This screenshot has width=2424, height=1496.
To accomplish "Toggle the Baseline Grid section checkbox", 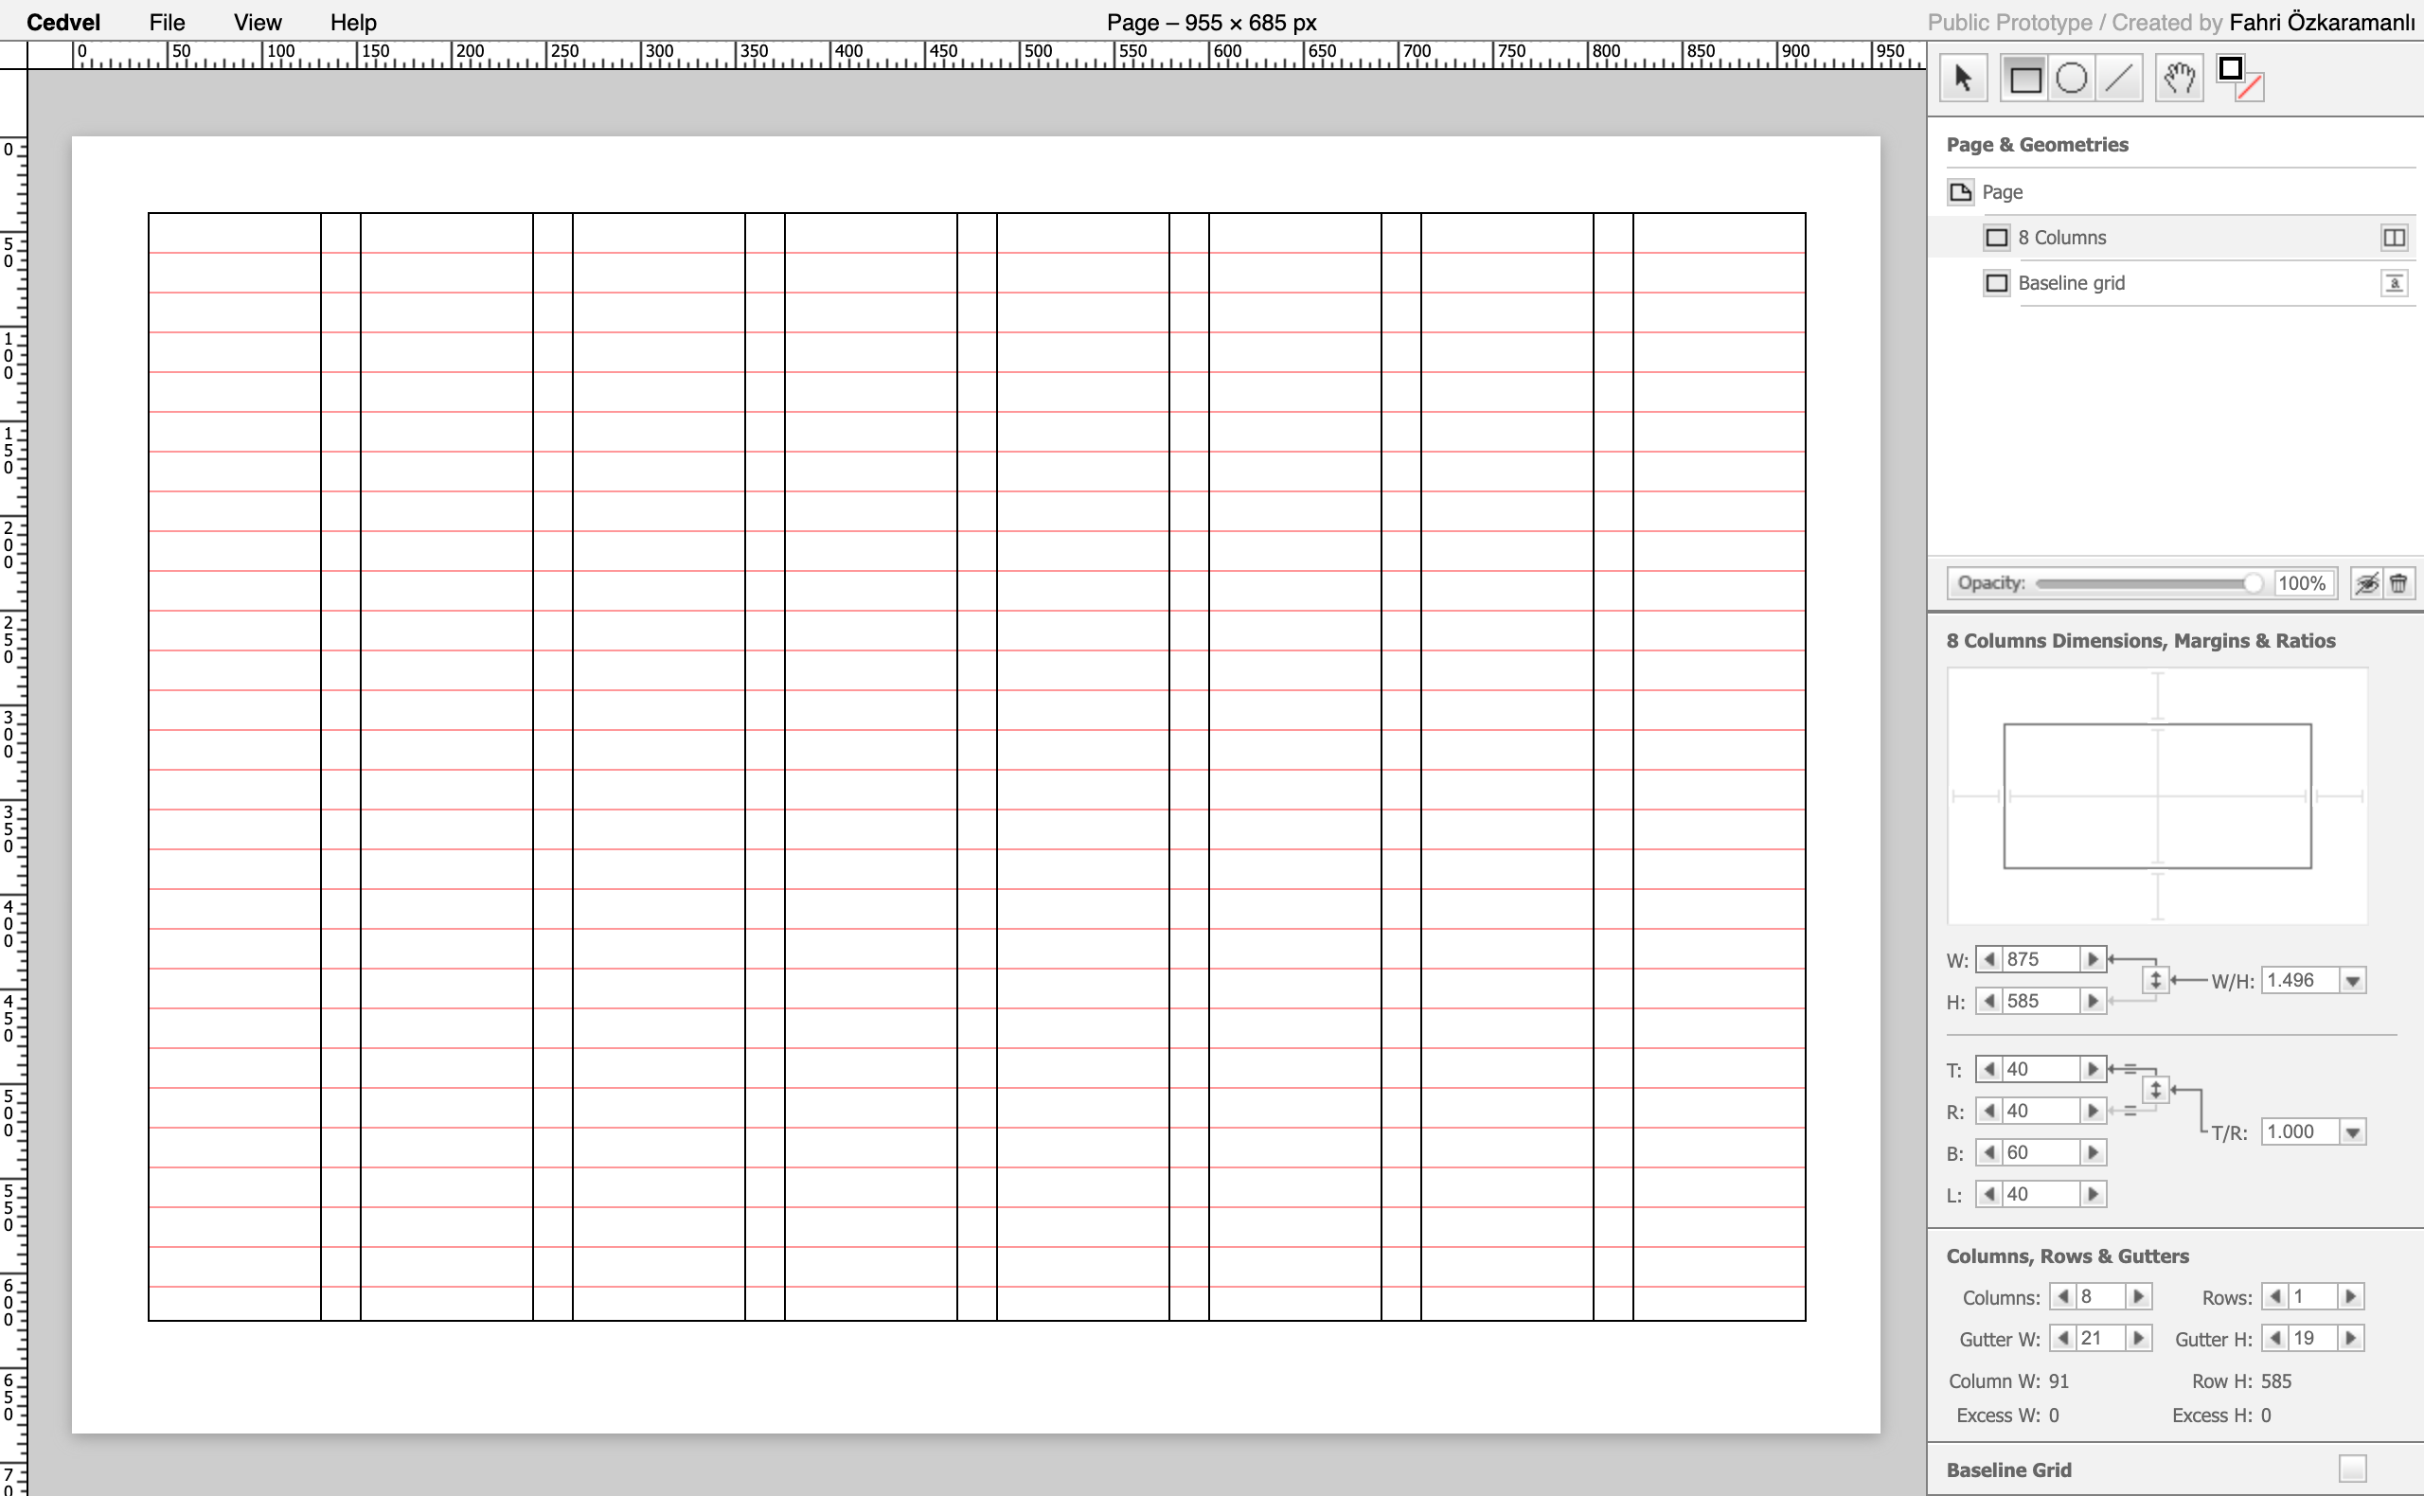I will [x=2353, y=1469].
